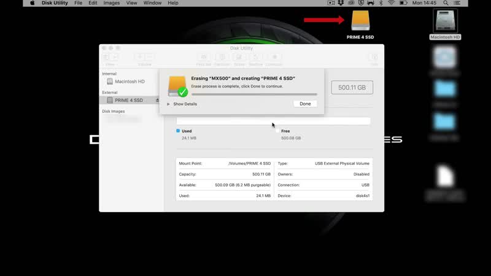Click the blue Used legend swatch
491x276 pixels.
pos(178,131)
